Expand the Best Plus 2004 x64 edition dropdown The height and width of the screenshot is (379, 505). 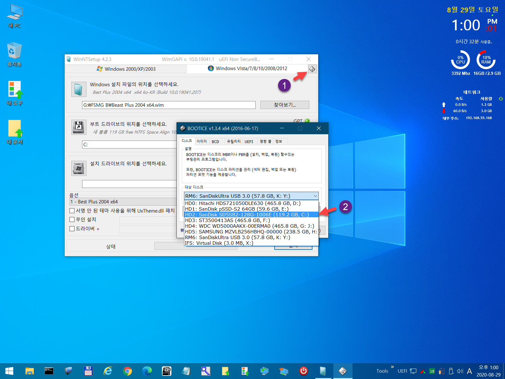123,202
